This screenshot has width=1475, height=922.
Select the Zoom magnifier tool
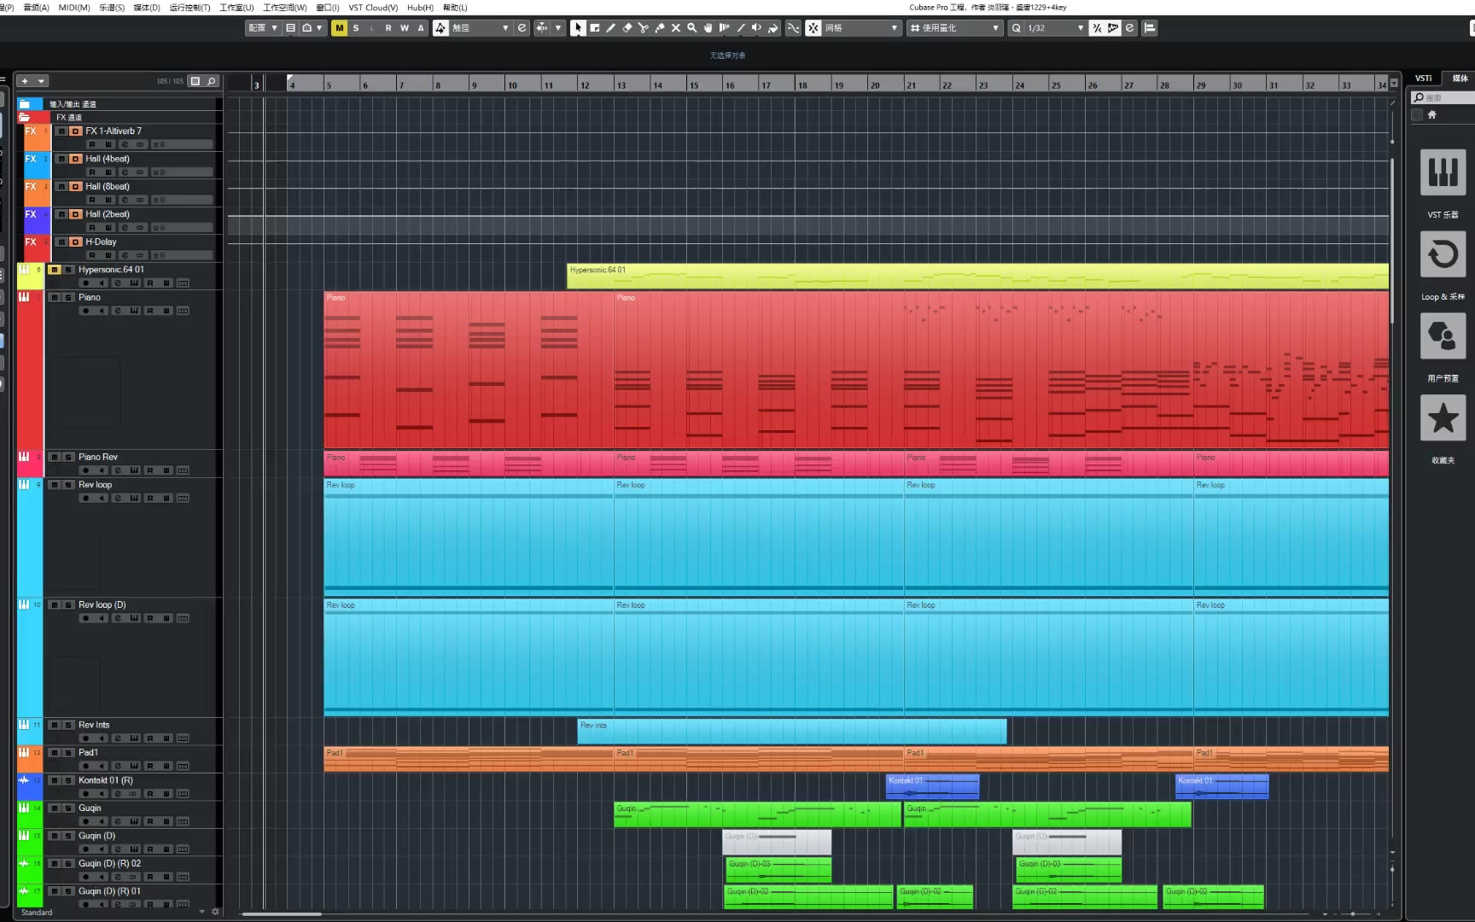(692, 28)
